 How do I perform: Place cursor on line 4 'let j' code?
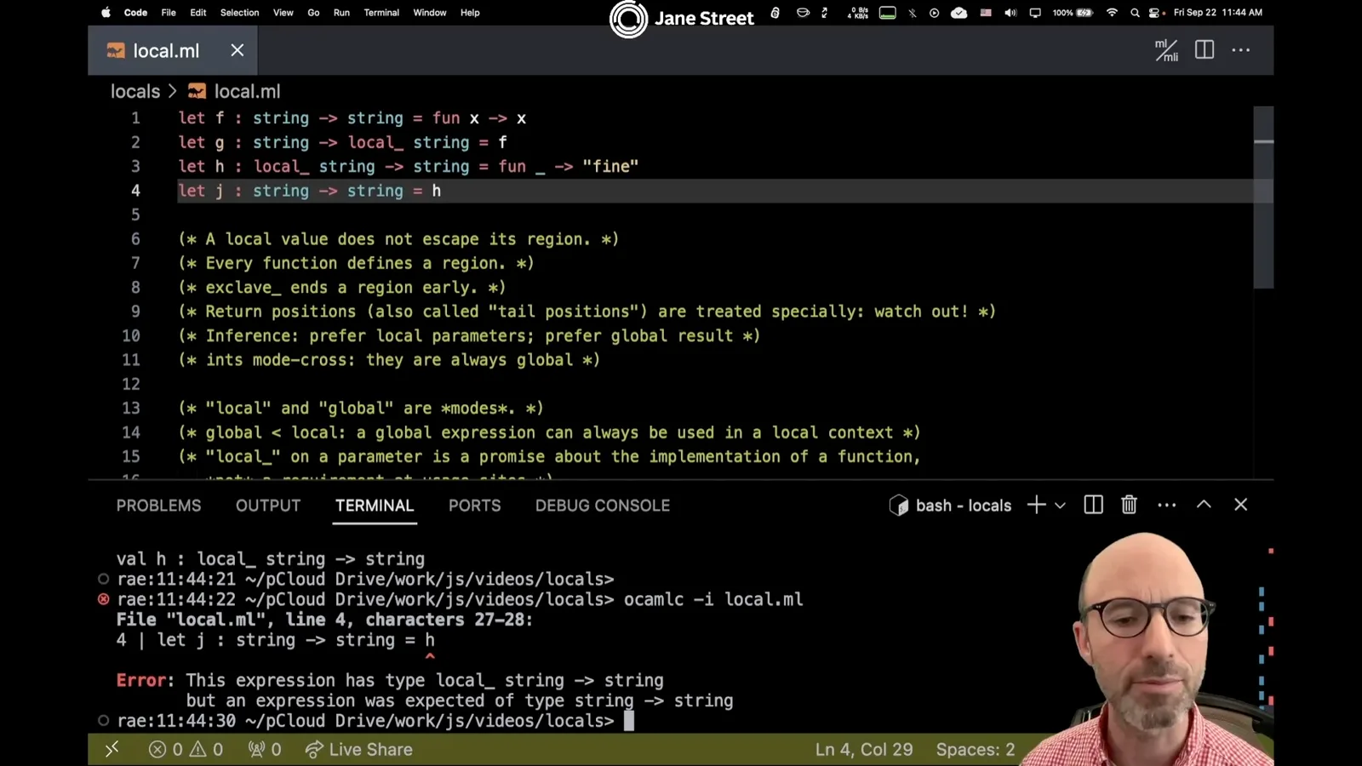310,191
